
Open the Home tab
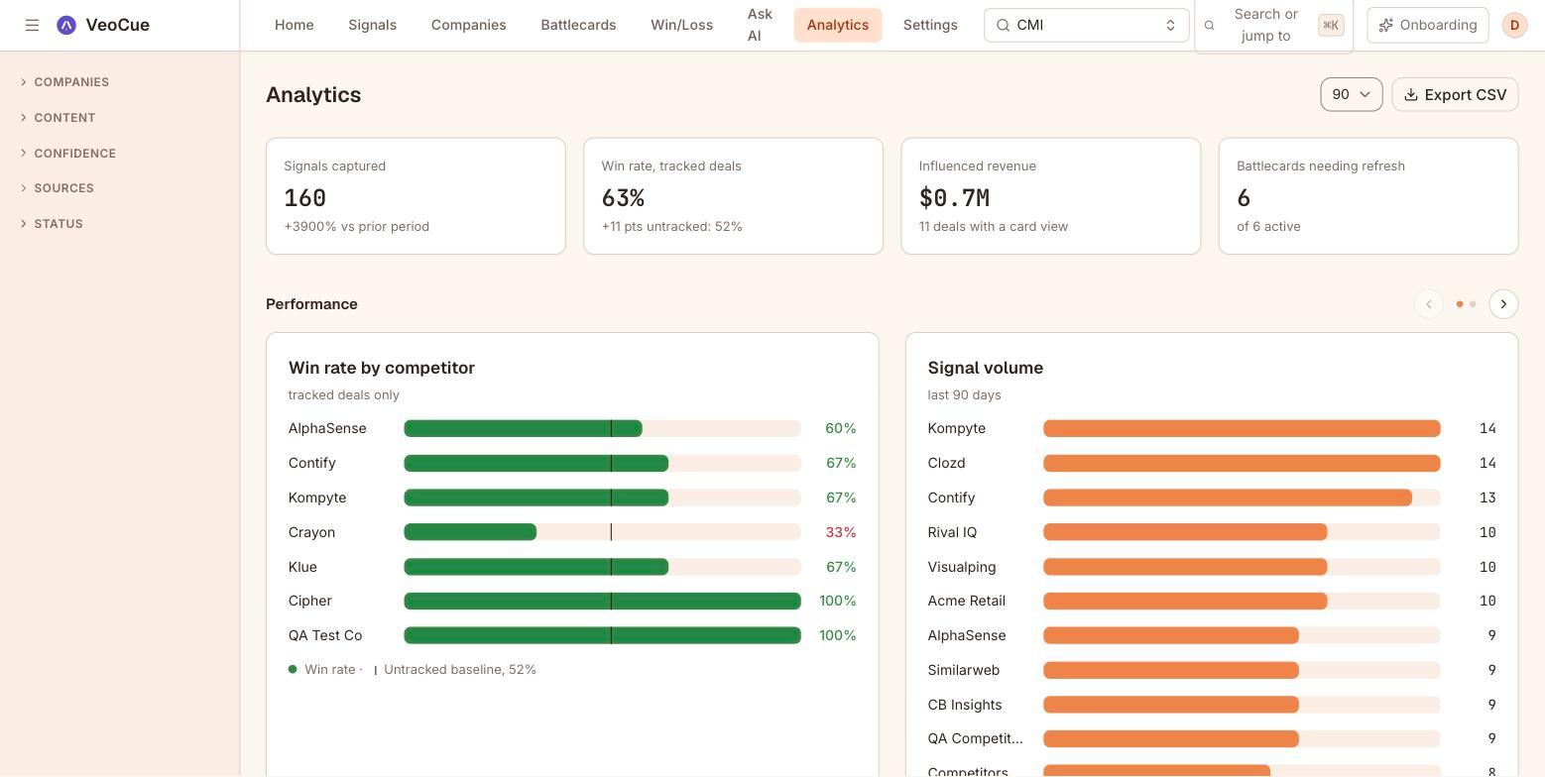(294, 25)
